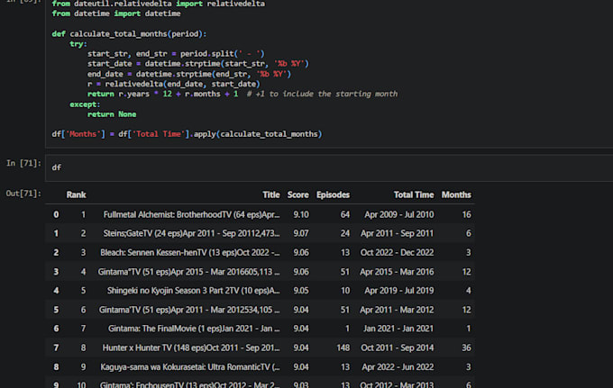Select Shingeki no Kyojin Season 3 title cell
This screenshot has height=388, width=613.
click(194, 291)
